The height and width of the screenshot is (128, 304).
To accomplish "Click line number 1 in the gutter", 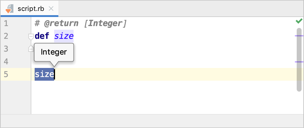I will click(x=6, y=23).
